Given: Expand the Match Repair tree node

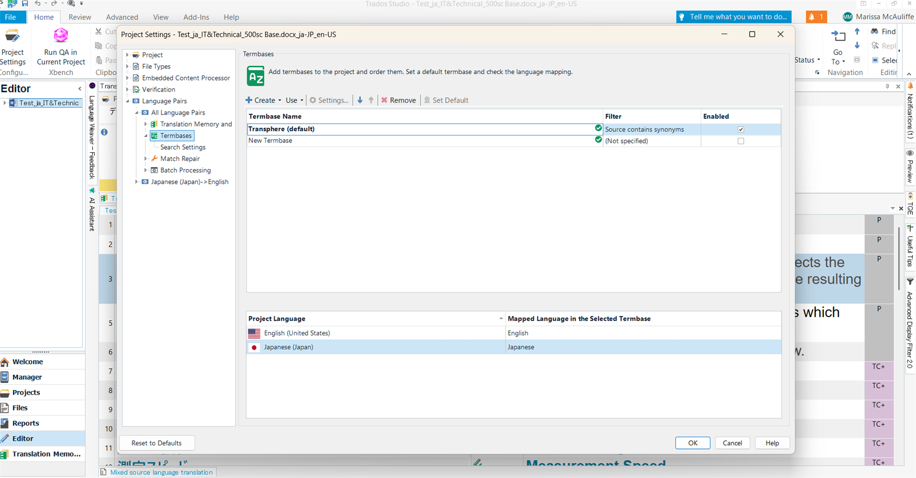Looking at the screenshot, I should tap(146, 158).
